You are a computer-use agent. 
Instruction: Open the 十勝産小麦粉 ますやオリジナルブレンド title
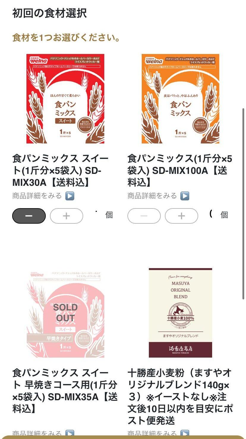tap(180, 397)
